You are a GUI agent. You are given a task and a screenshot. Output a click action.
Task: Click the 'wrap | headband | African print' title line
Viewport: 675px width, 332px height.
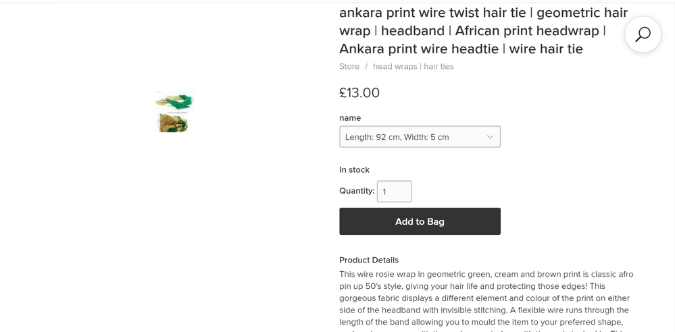(472, 31)
